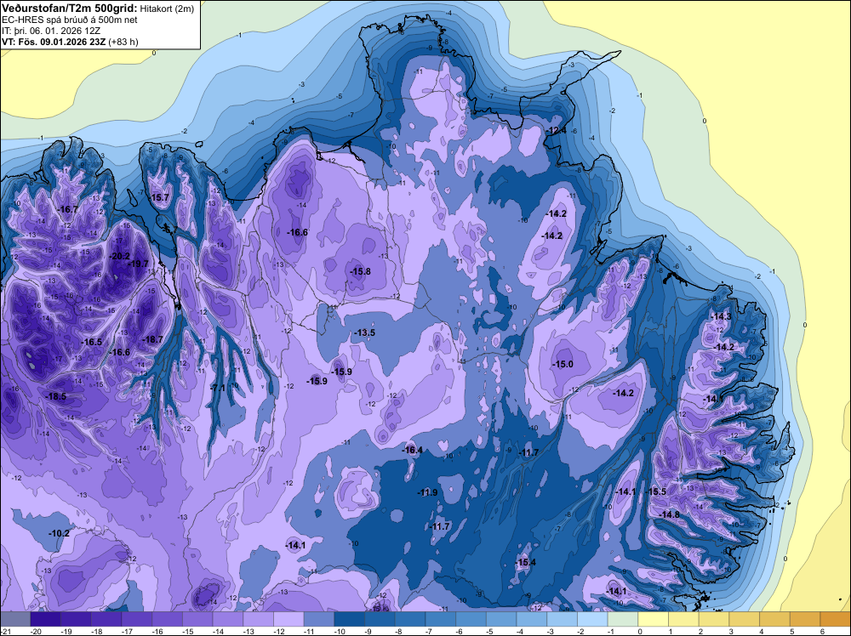Click the -15.8 temperature label

pyautogui.click(x=360, y=271)
